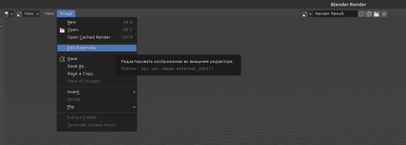This screenshot has width=406, height=145.
Task: Open the image browse dropdown icon
Action: [x=307, y=14]
